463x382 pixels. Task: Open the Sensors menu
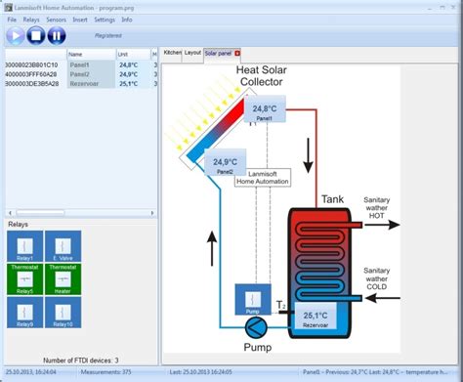pyautogui.click(x=56, y=20)
